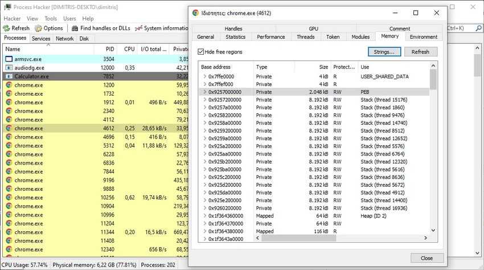Image resolution: width=484 pixels, height=270 pixels.
Task: Expand region 0x9257a00000 stack thread 1860
Action: (204, 107)
